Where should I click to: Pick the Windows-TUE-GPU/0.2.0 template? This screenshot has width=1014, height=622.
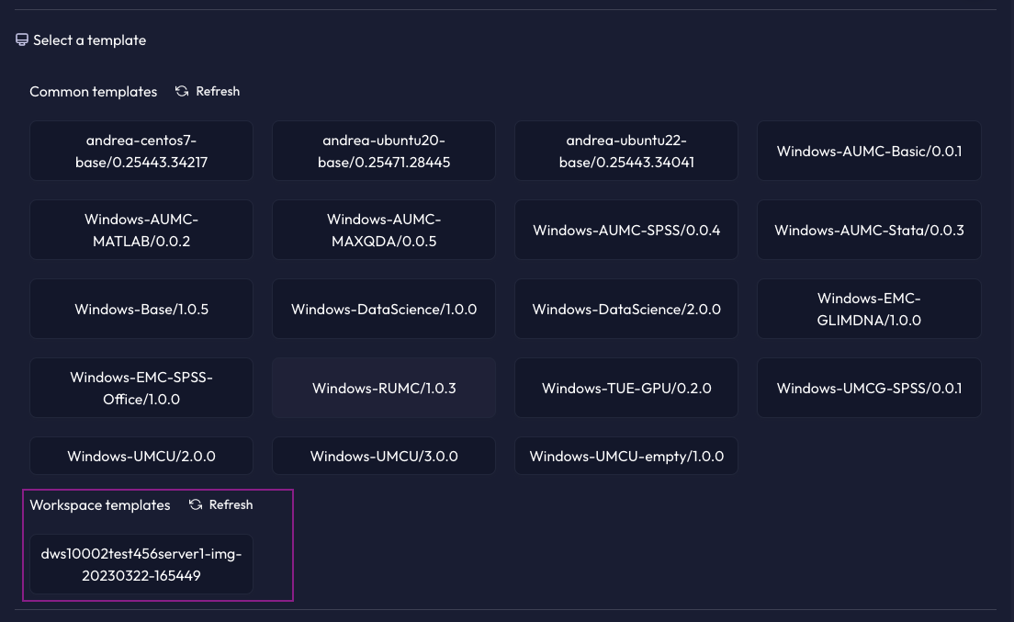tap(626, 388)
